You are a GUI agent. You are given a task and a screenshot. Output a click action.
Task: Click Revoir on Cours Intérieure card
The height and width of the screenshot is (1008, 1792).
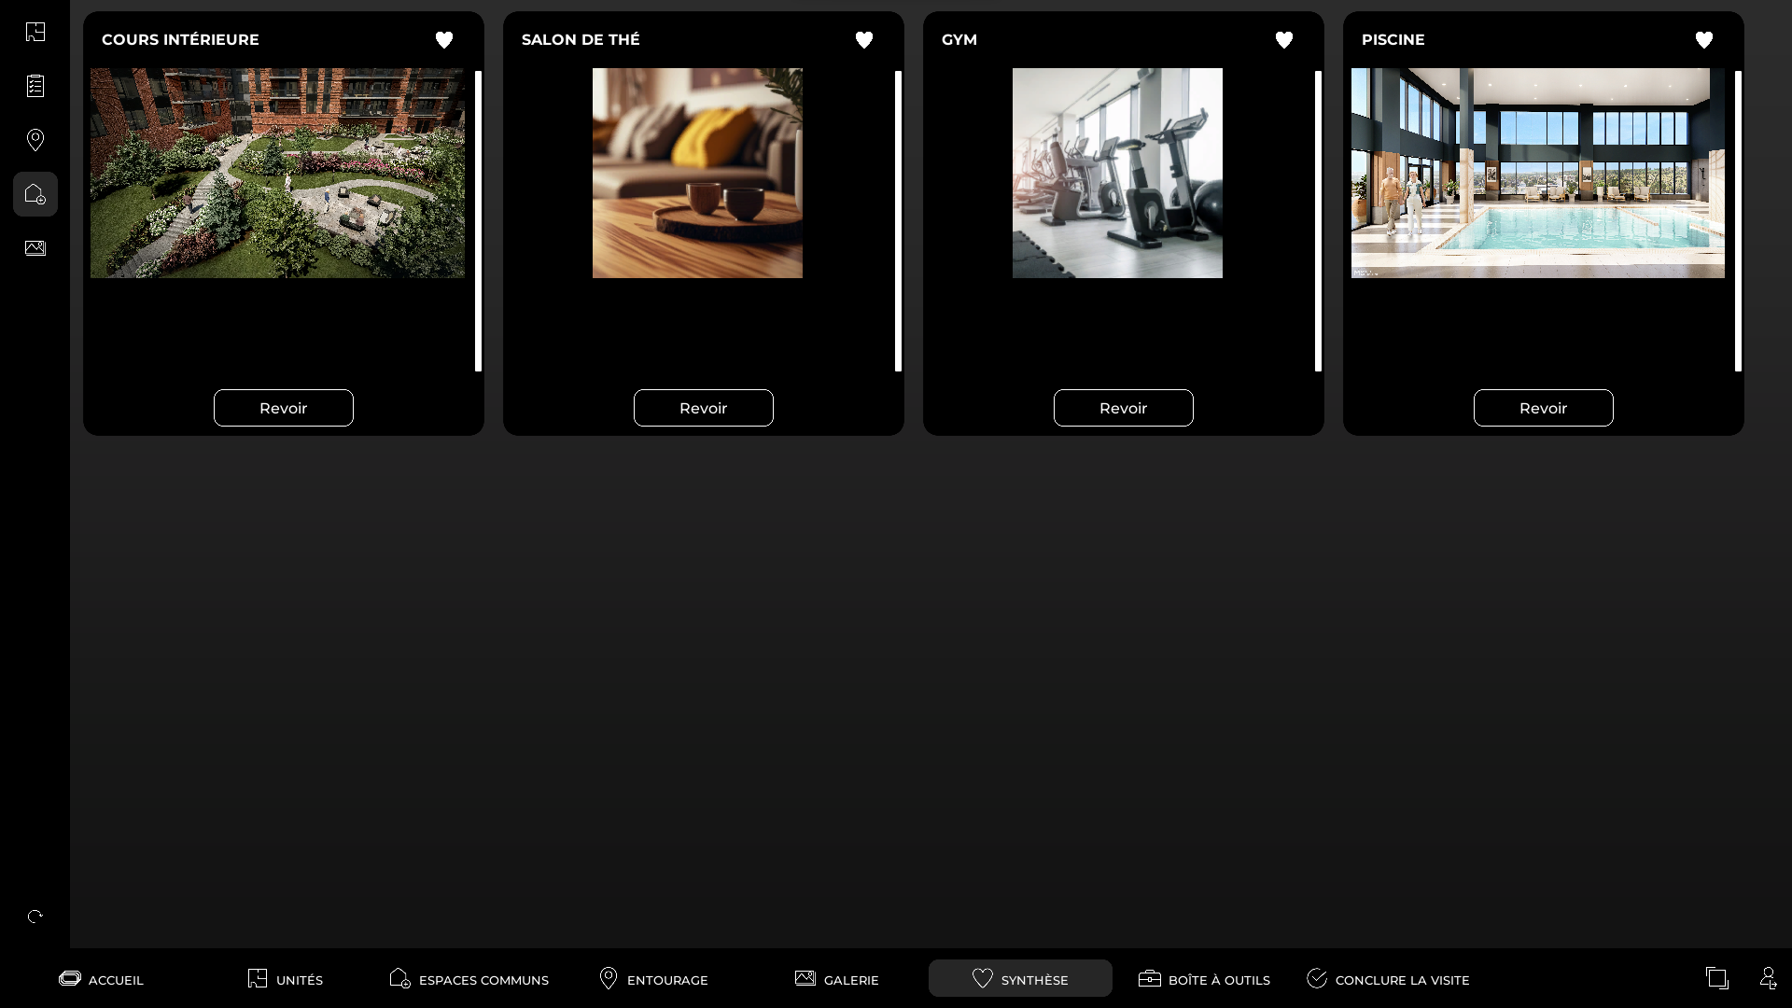point(284,408)
